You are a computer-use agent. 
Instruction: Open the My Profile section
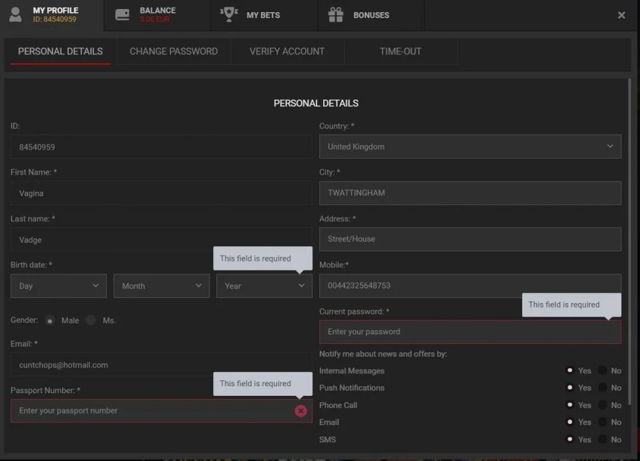52,15
